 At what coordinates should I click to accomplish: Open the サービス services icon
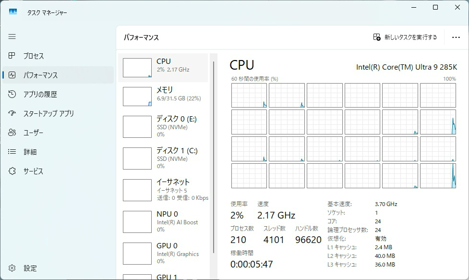coord(12,171)
